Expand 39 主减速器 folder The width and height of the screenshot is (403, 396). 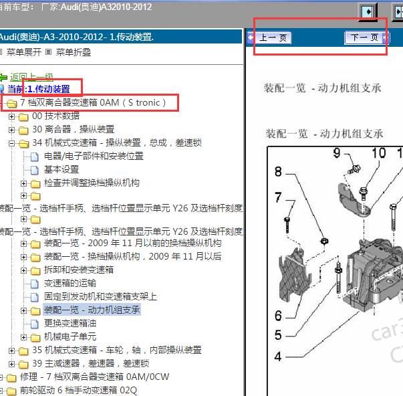point(11,364)
